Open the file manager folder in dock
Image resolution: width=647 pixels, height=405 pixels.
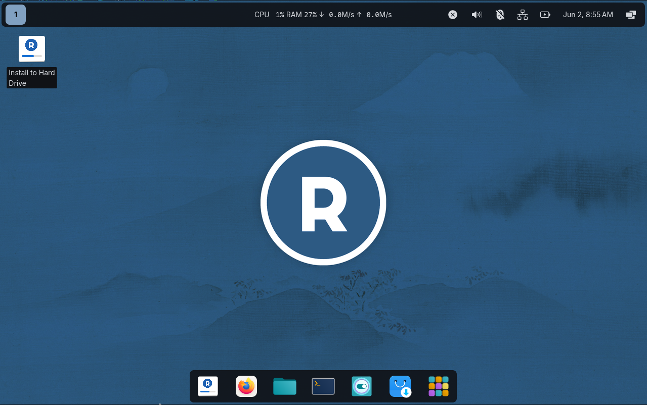[x=285, y=386]
